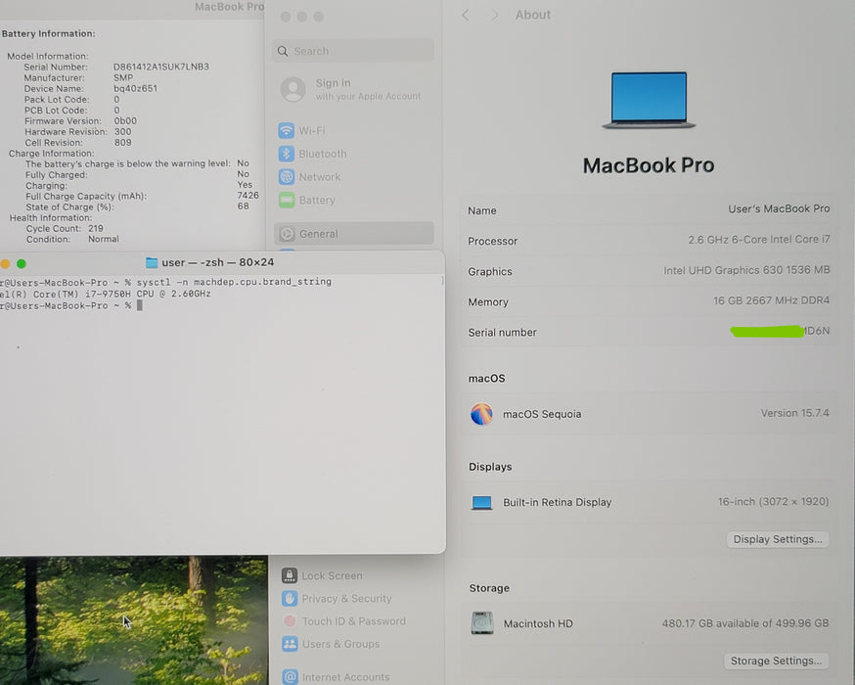This screenshot has width=855, height=685.
Task: Minimize Terminal window with yellow button
Action: coord(5,264)
